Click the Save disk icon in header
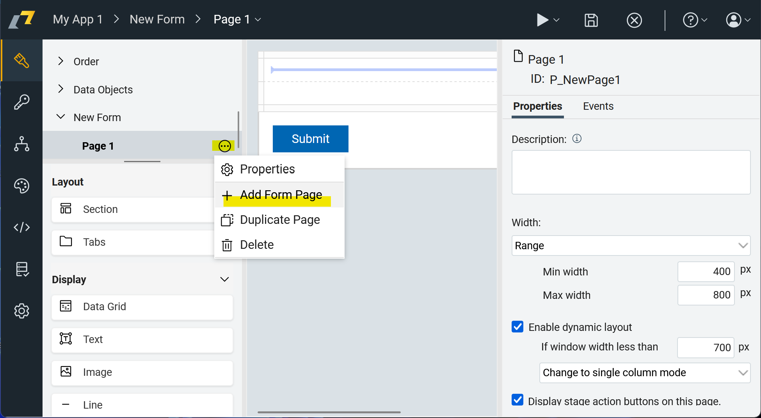The height and width of the screenshot is (418, 761). tap(591, 20)
